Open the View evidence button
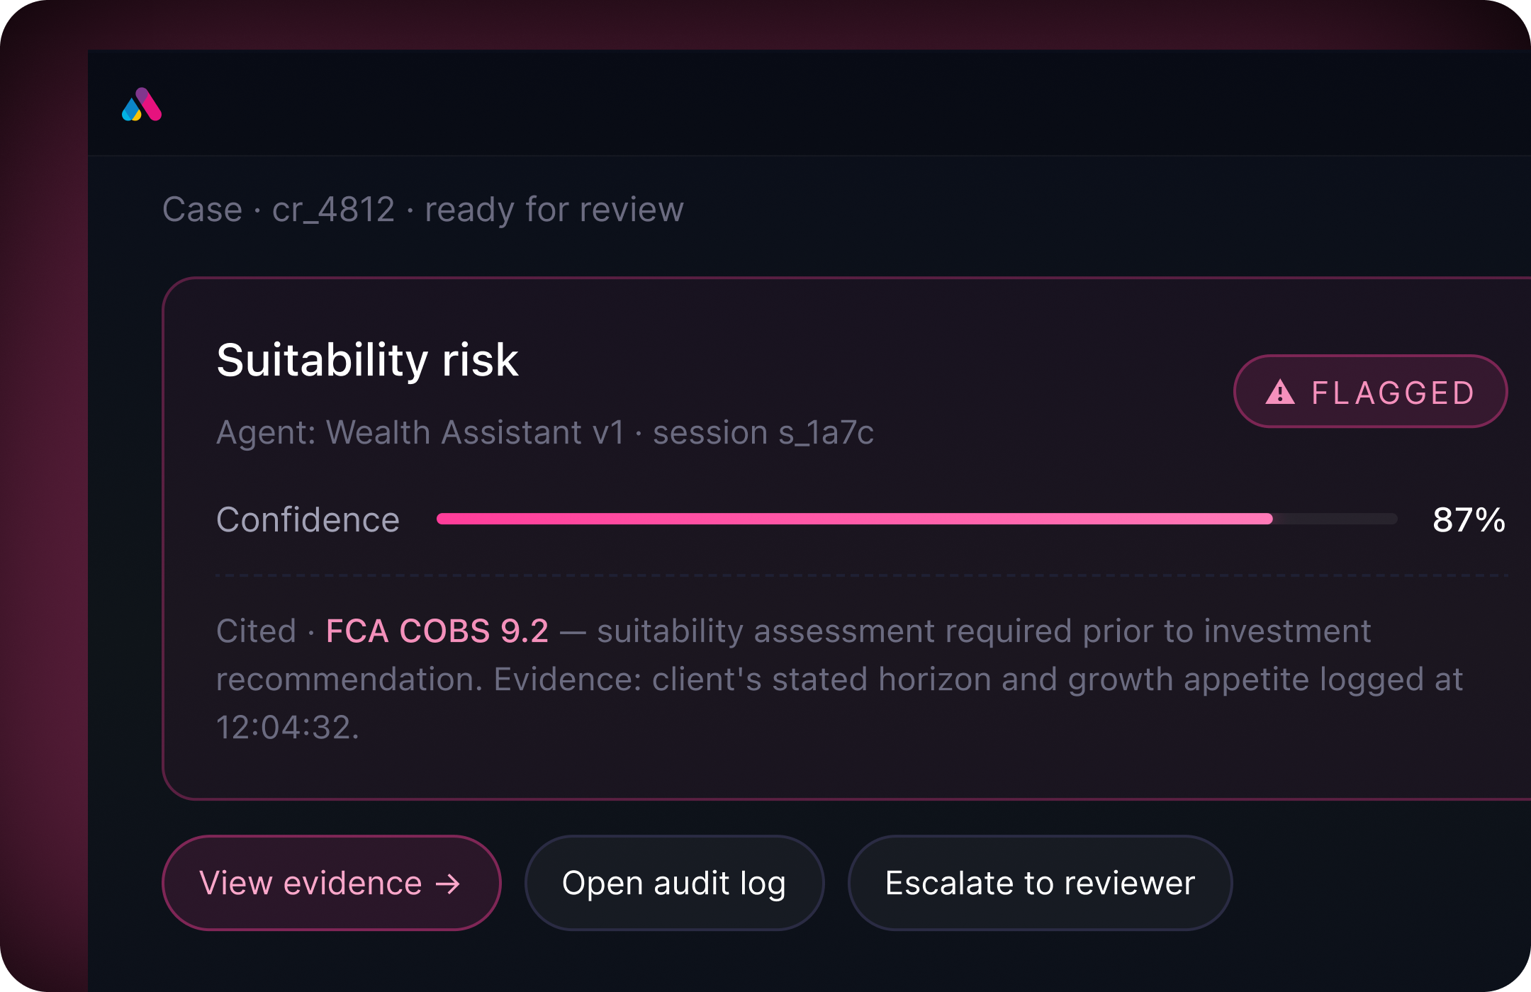The height and width of the screenshot is (992, 1531). [332, 883]
